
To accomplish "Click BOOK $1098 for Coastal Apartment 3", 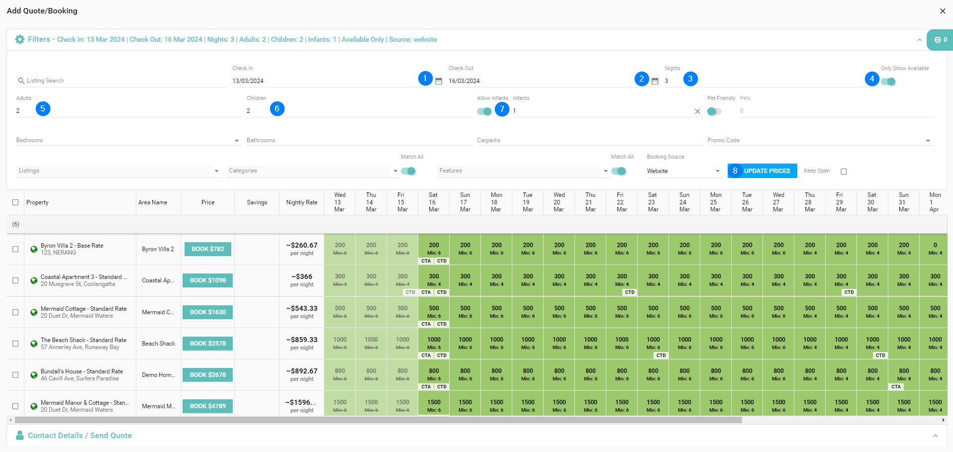I will pyautogui.click(x=207, y=280).
